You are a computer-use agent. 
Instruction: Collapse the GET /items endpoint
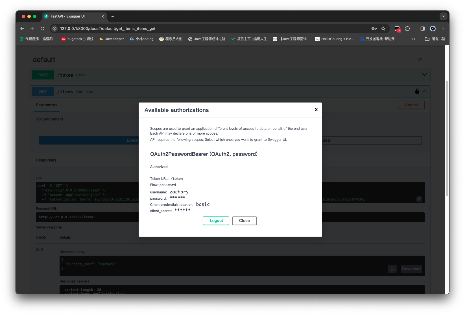tap(425, 91)
